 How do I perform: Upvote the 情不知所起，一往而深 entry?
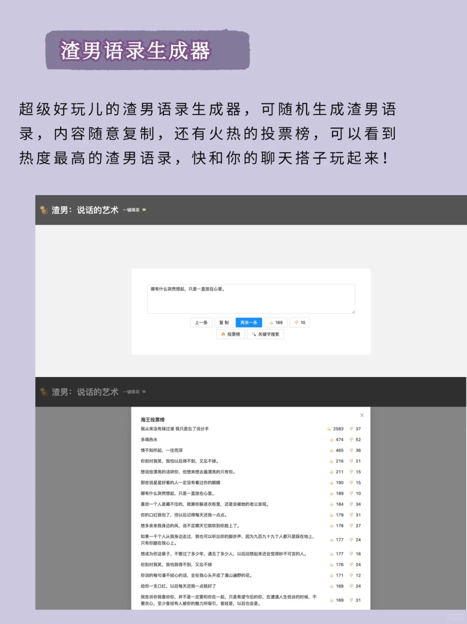click(331, 450)
